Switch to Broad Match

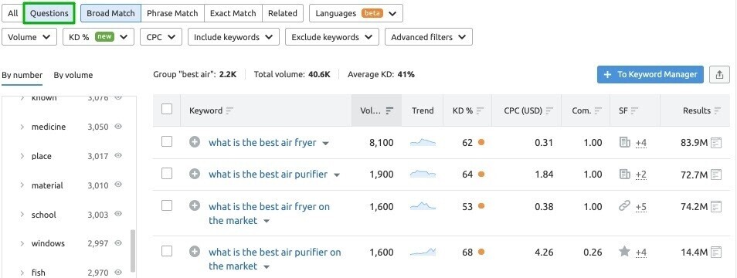point(110,13)
